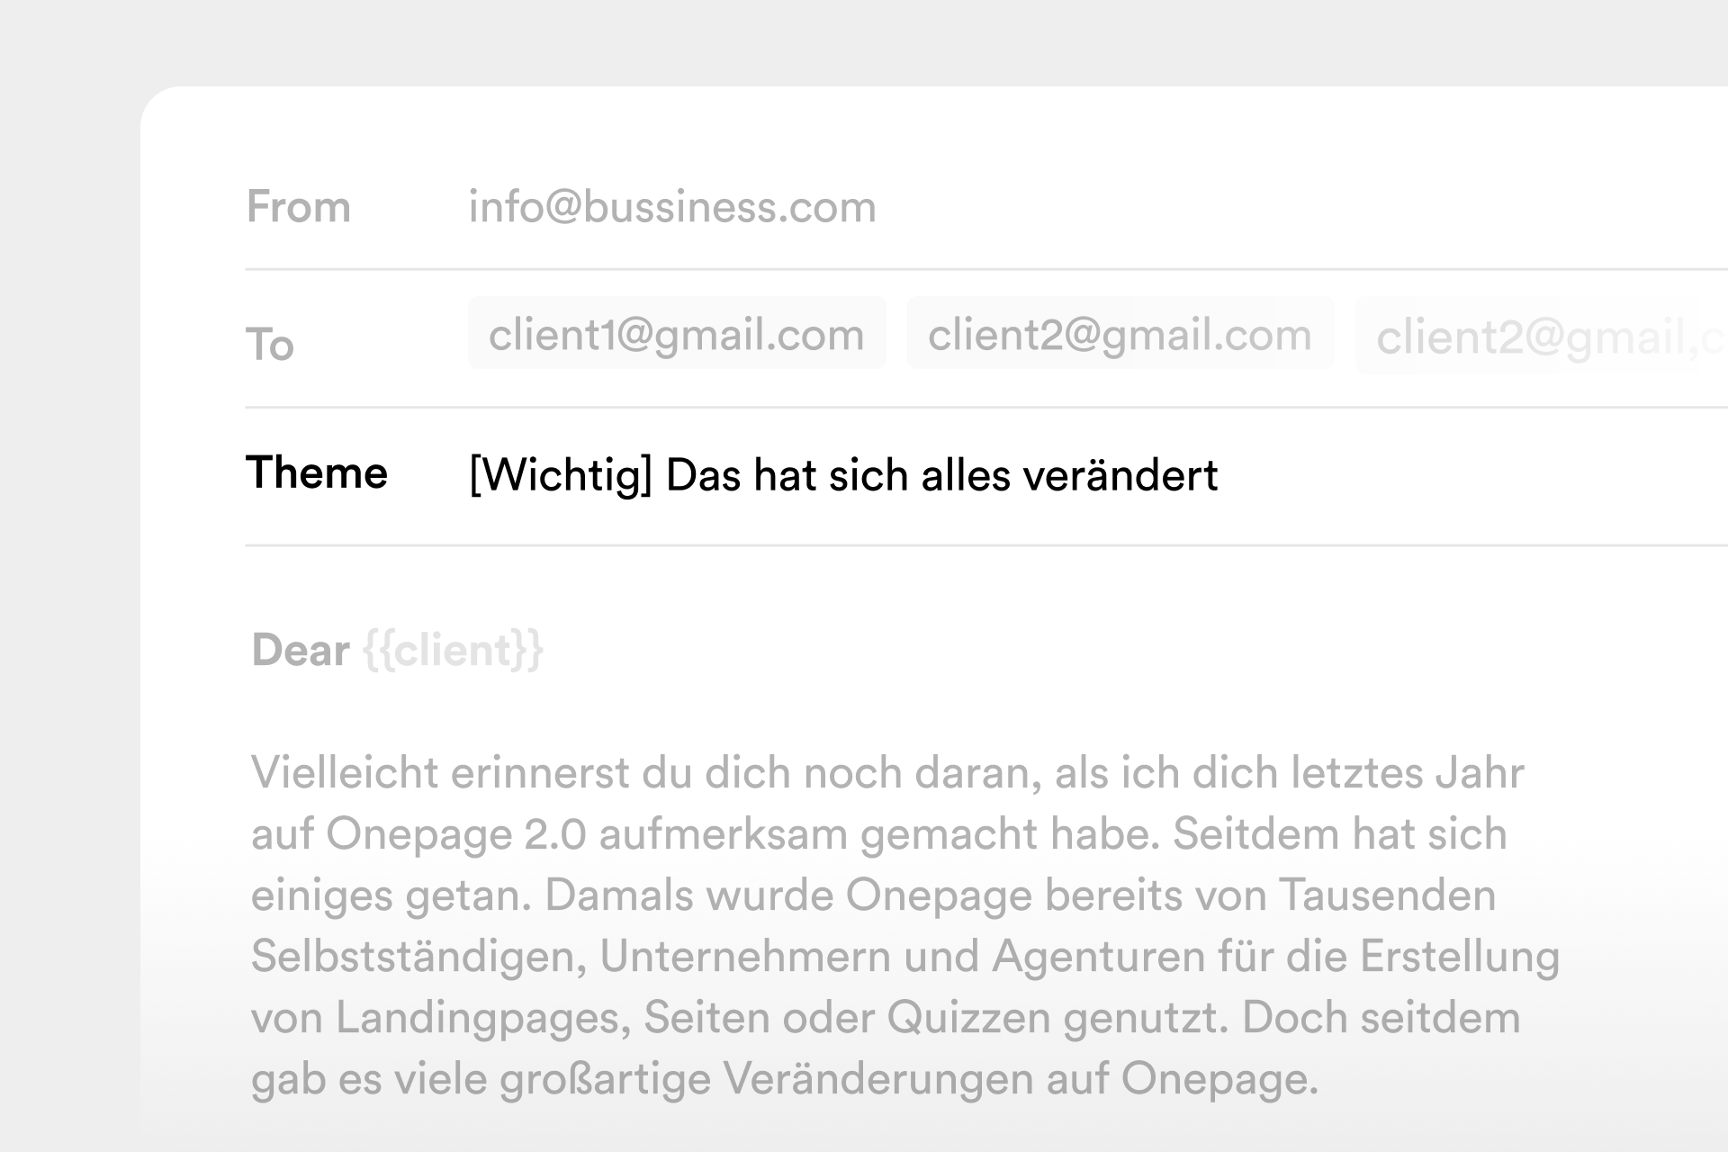
Task: Click the Dear greeting text
Action: point(300,650)
